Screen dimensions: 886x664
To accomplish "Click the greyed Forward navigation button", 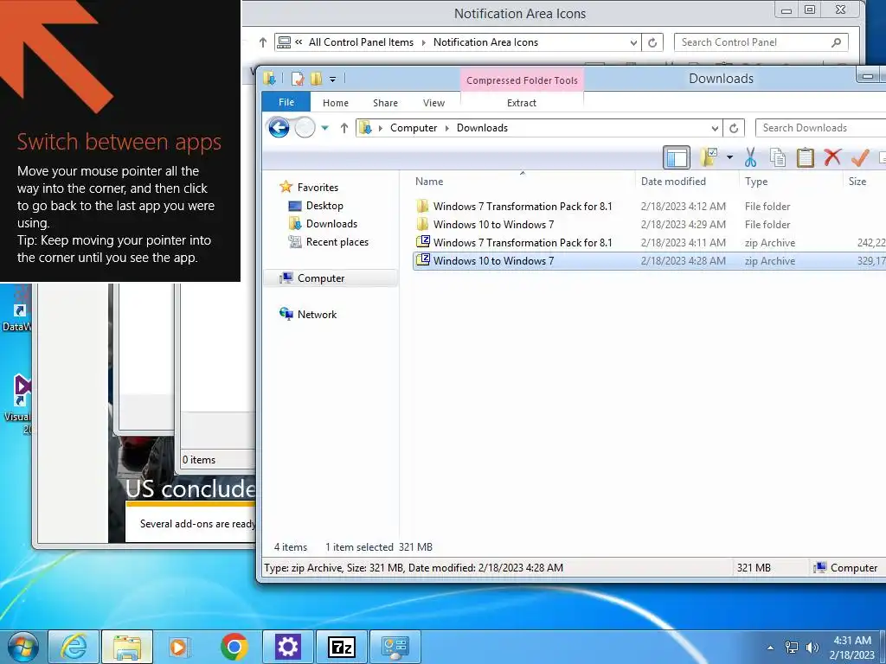I will point(305,128).
